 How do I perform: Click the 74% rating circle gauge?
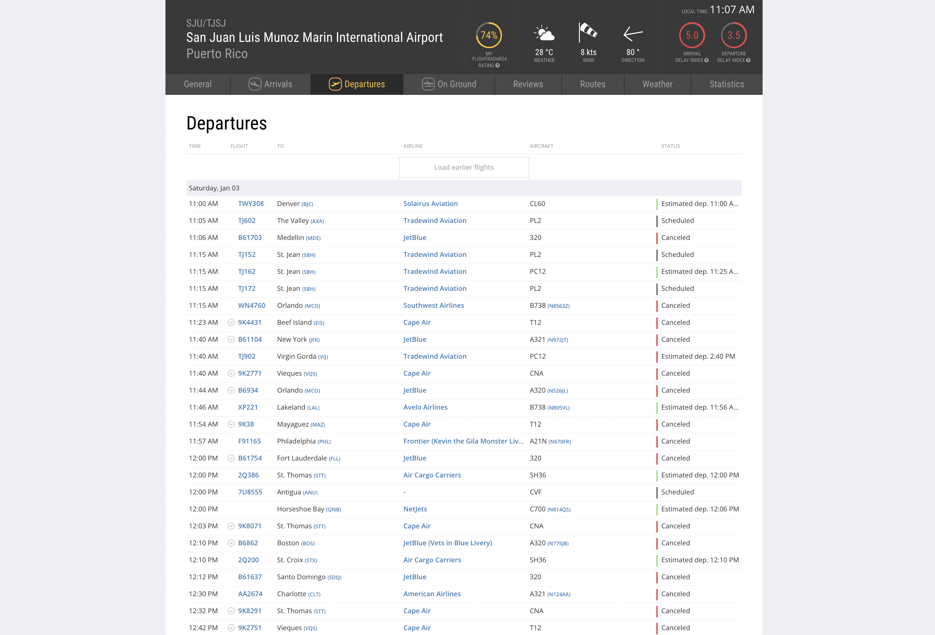(489, 35)
